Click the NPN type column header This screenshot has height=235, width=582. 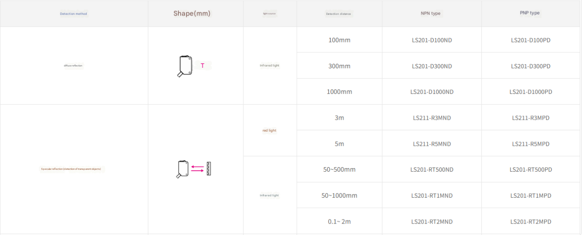point(430,13)
